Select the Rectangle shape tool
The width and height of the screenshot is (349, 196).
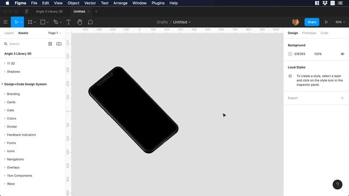click(43, 22)
